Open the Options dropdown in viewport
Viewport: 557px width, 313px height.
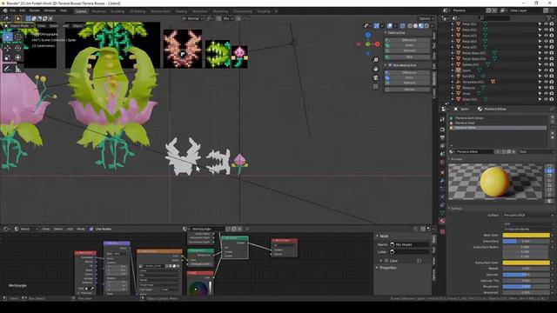coord(426,18)
